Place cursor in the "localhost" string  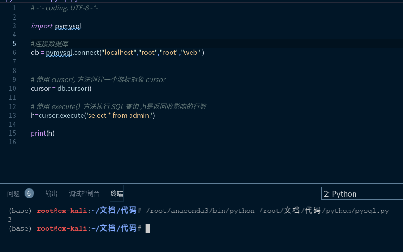(119, 53)
